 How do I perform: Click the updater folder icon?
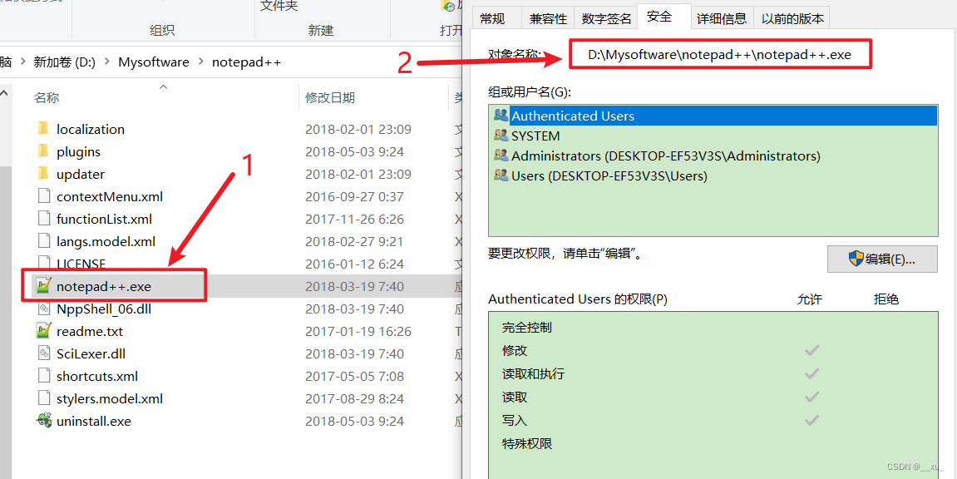point(42,174)
